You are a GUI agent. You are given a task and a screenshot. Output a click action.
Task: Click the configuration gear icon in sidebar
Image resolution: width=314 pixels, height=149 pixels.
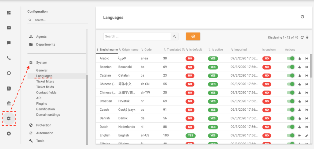pyautogui.click(x=9, y=118)
